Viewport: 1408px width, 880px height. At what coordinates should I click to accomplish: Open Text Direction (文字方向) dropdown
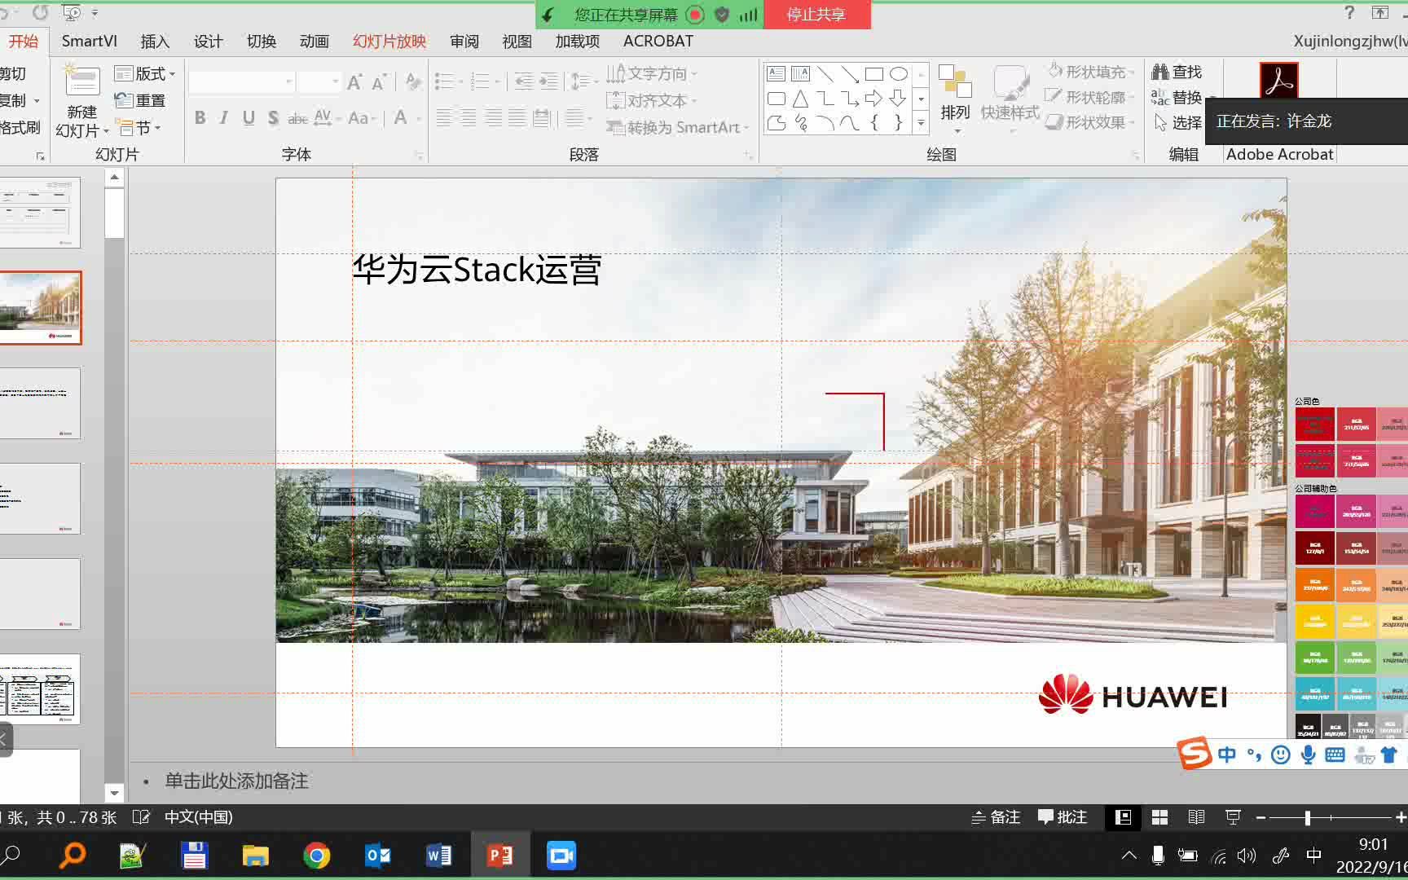click(x=652, y=73)
